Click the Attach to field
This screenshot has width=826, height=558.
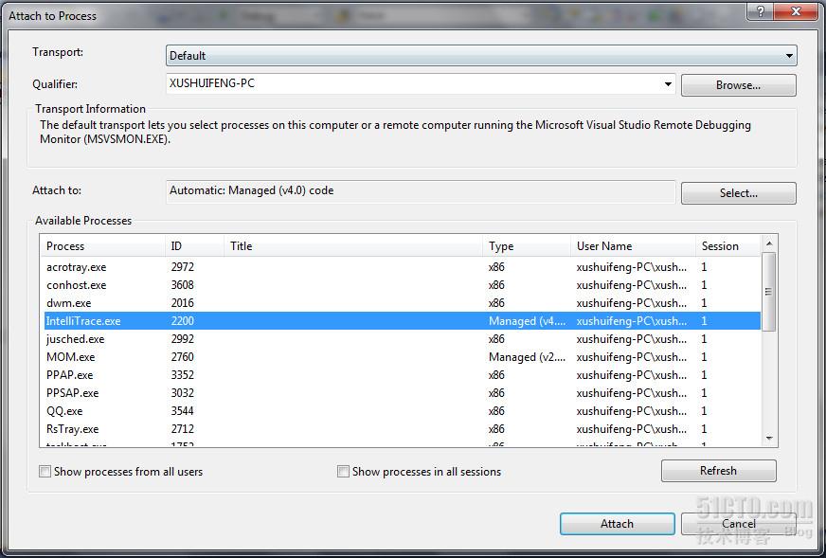pyautogui.click(x=421, y=191)
